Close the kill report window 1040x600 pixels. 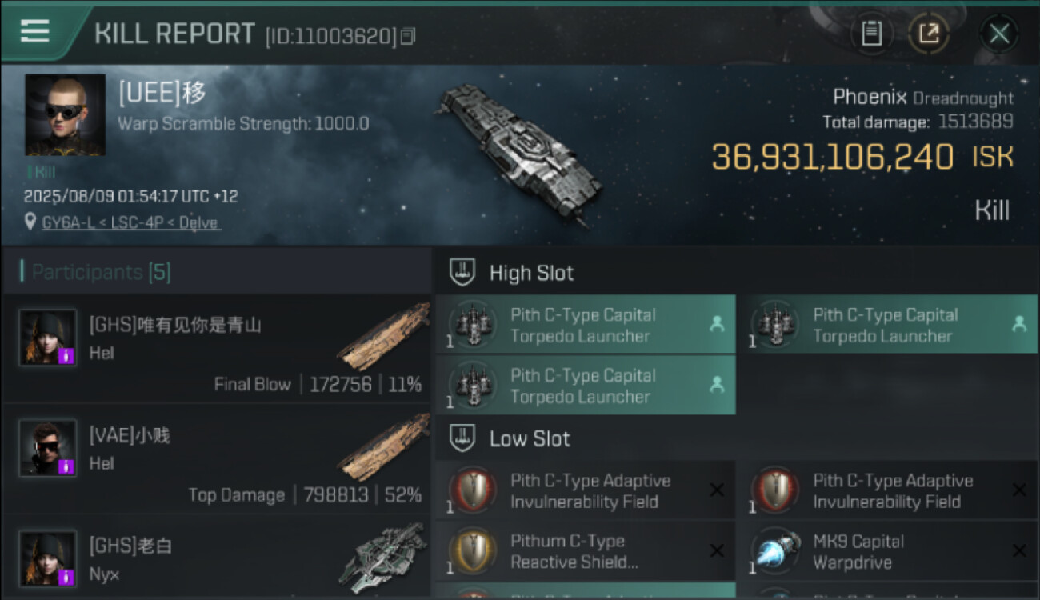tap(998, 34)
